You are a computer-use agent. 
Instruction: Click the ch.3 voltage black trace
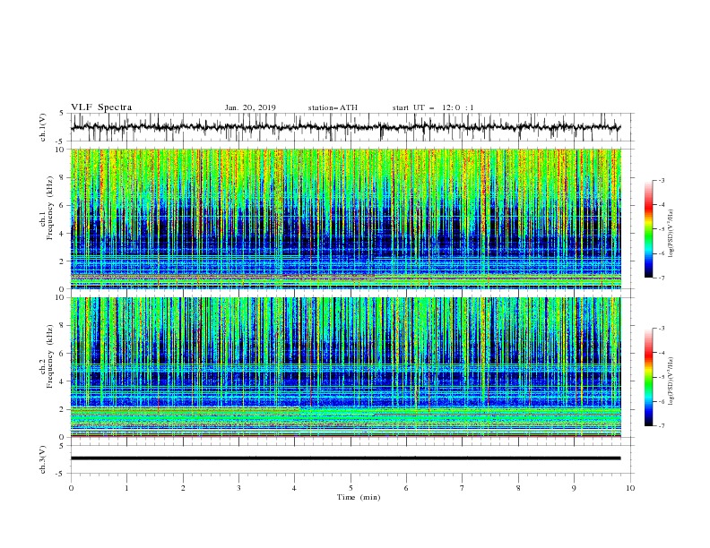tap(345, 458)
